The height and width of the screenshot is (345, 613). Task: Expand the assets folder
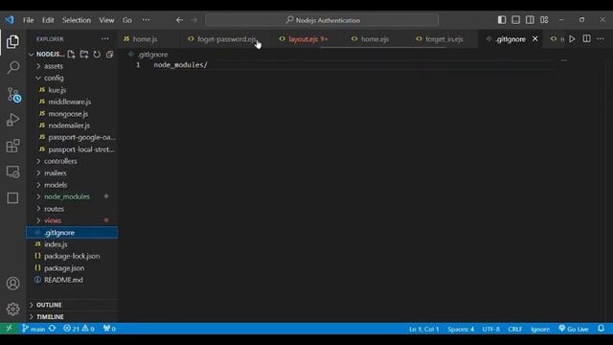click(x=73, y=66)
